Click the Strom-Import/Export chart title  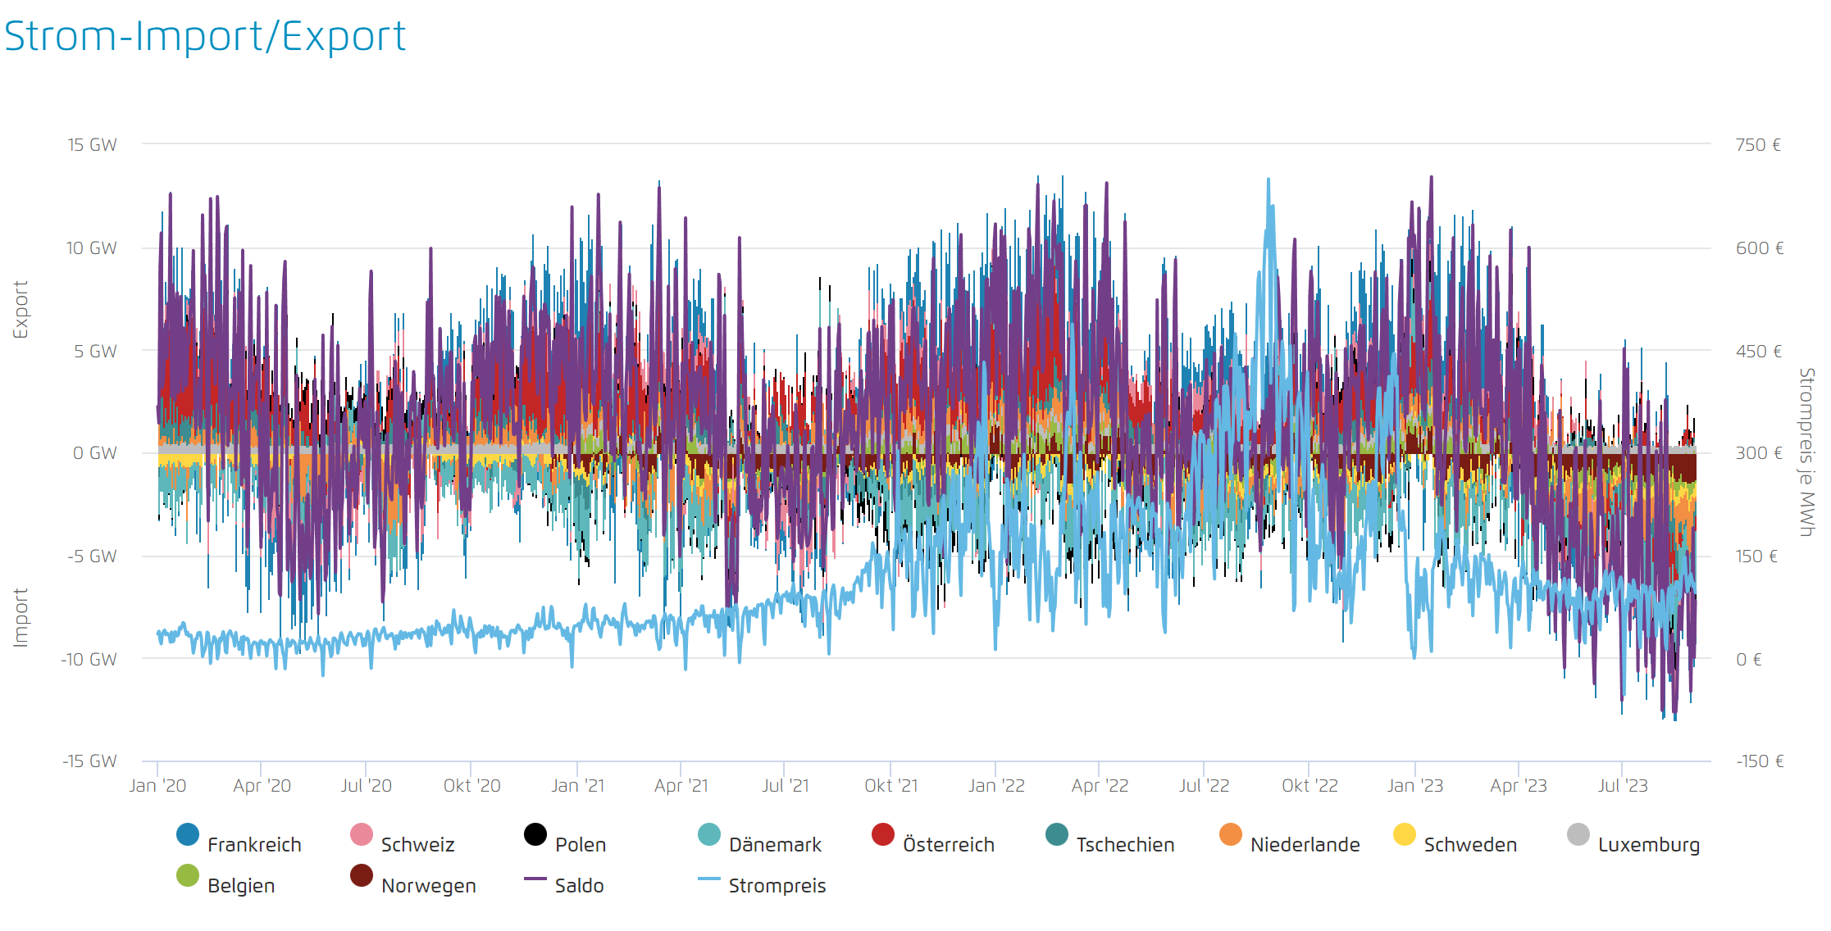tap(205, 36)
